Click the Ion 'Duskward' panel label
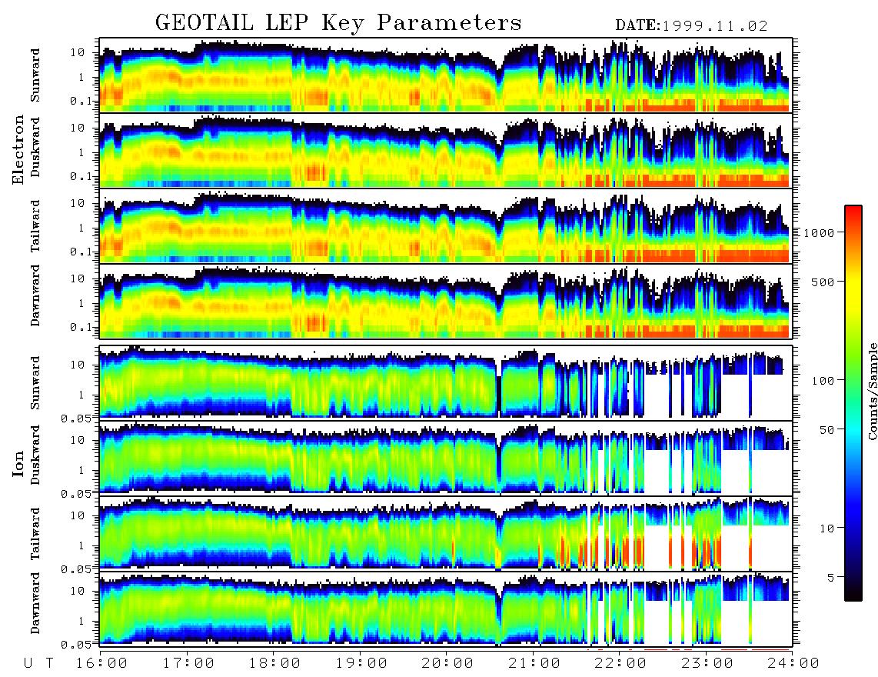878x677 pixels. pyautogui.click(x=35, y=455)
